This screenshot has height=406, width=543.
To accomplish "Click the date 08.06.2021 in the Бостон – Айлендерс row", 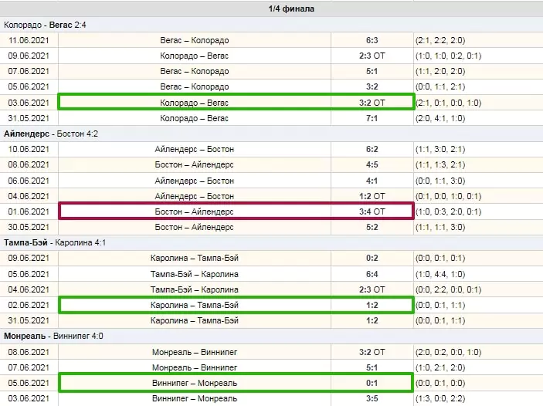I will click(x=29, y=164).
